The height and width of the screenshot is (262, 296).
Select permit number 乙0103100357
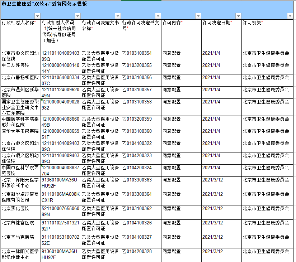click(x=141, y=92)
